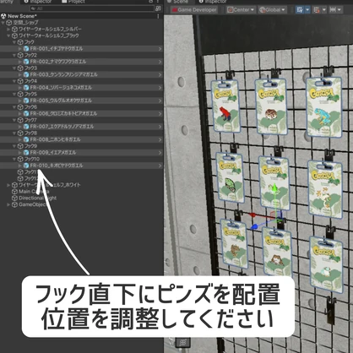Select the light-blue frog pin card

323,106
